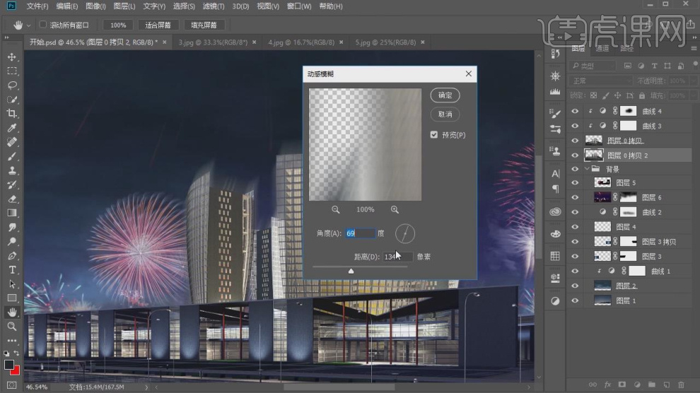Select the Crop tool

(12, 114)
